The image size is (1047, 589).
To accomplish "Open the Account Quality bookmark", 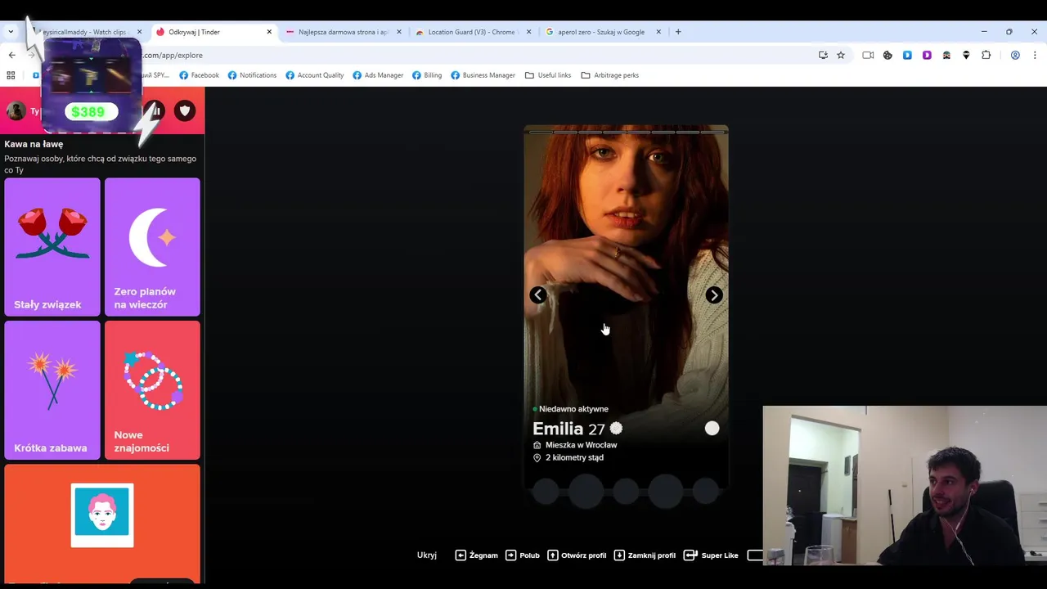I will 315,75.
